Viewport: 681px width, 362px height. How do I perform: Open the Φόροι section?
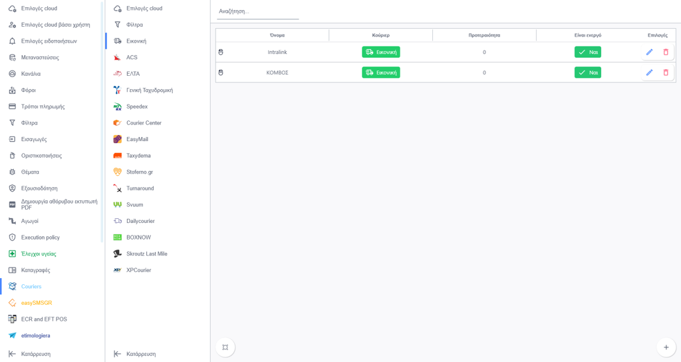29,90
